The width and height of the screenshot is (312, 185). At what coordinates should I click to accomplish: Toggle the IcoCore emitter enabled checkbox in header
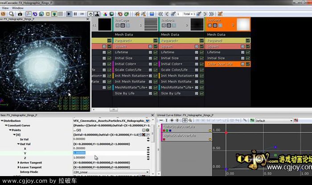(210, 25)
